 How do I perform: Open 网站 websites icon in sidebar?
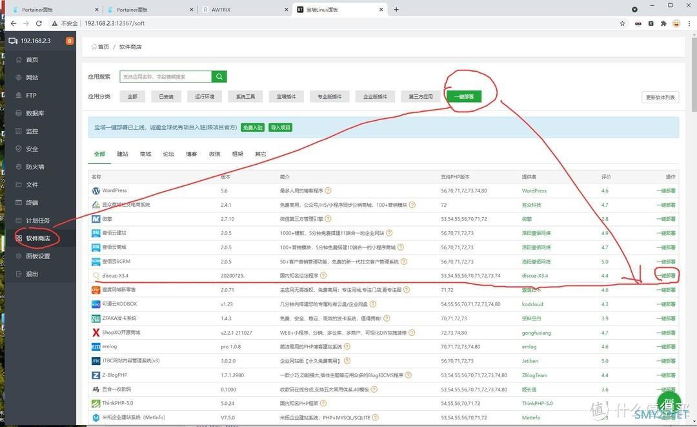pos(19,78)
